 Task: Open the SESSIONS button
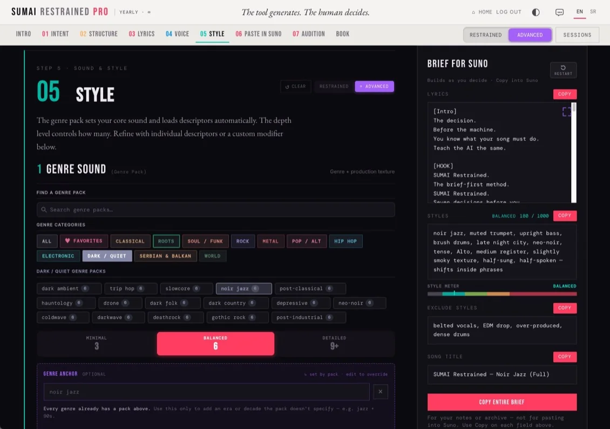577,35
